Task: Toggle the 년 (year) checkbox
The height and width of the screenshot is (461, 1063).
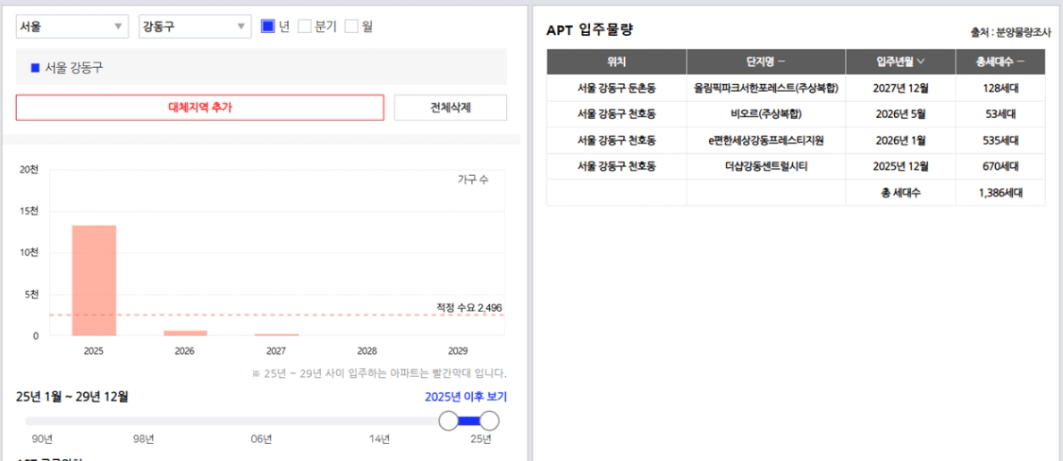Action: pos(267,27)
